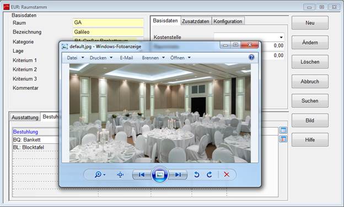The image size is (344, 207).
Task: Delete photo with red X icon
Action: pyautogui.click(x=227, y=175)
